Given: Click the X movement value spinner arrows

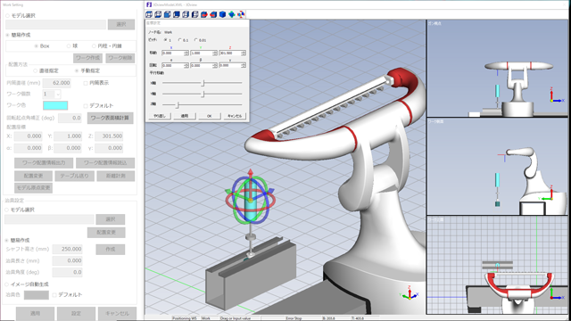Looking at the screenshot, I should [186, 53].
